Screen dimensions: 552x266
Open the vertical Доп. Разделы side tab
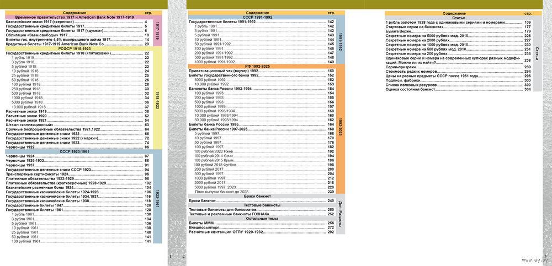click(x=340, y=215)
